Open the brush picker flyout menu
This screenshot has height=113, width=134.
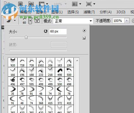coord(84,31)
